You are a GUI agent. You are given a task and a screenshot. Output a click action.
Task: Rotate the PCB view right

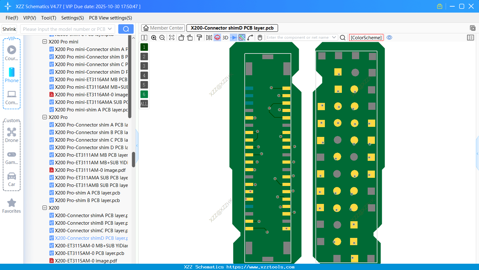[x=190, y=37]
